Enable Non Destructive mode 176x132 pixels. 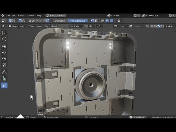pyautogui.click(x=78, y=21)
